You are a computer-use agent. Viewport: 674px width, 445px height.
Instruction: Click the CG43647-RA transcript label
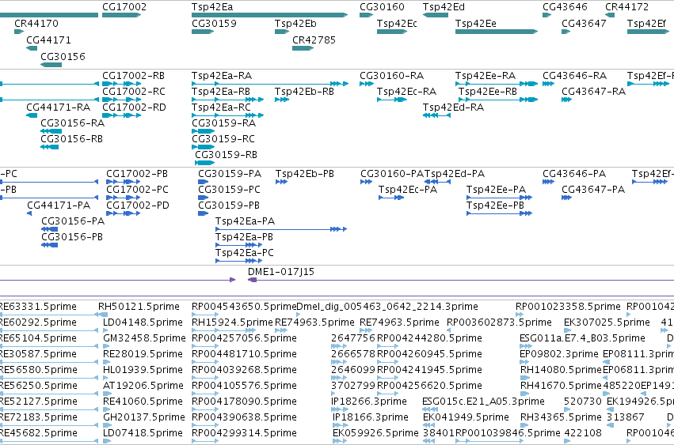594,92
